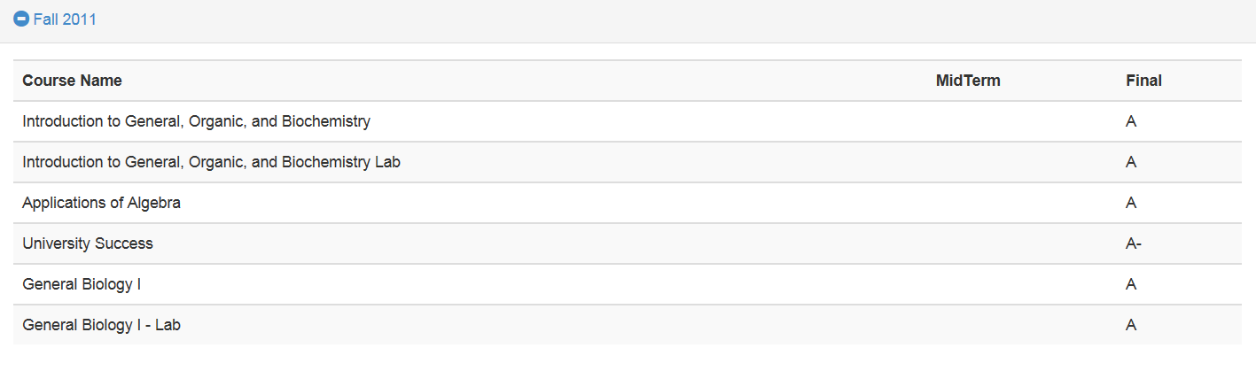Select the University Success course row
The height and width of the screenshot is (371, 1256).
tap(628, 243)
